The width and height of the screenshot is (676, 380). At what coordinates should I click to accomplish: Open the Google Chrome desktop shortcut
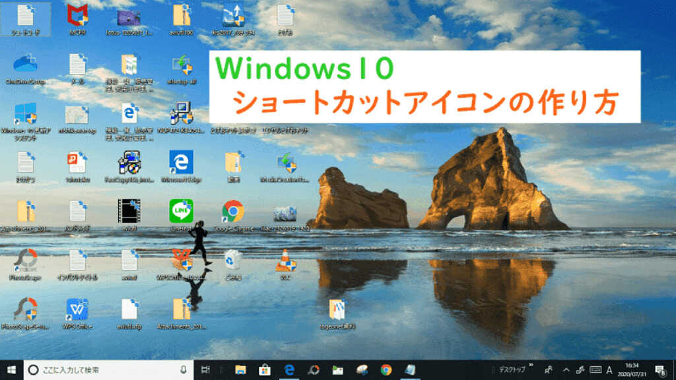click(234, 212)
